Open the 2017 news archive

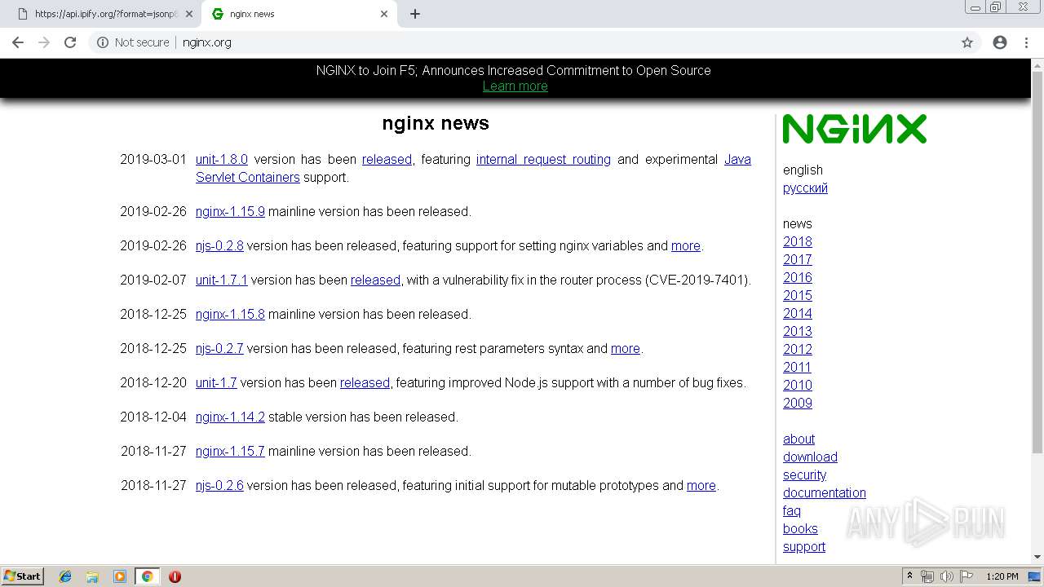[x=798, y=260]
